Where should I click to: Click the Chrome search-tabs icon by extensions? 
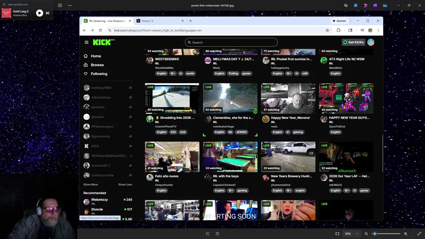tap(350, 30)
